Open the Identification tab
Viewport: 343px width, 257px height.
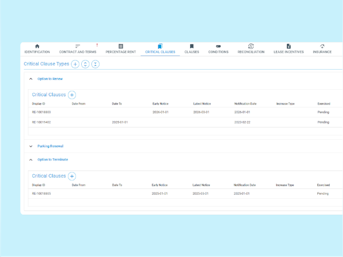click(x=37, y=49)
